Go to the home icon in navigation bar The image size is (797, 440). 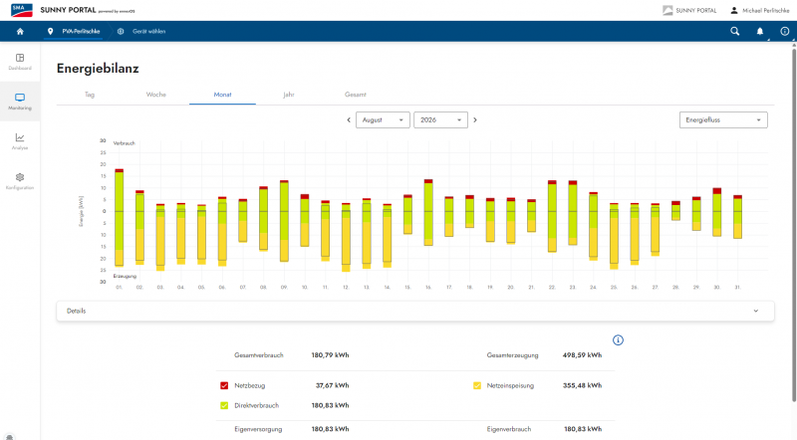(20, 32)
